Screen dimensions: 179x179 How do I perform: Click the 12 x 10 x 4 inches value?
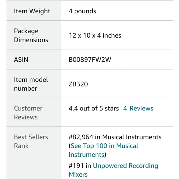coord(95,35)
